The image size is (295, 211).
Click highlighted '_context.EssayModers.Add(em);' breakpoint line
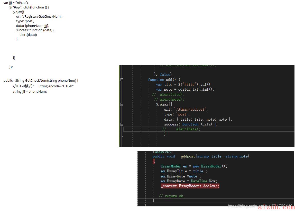point(190,186)
